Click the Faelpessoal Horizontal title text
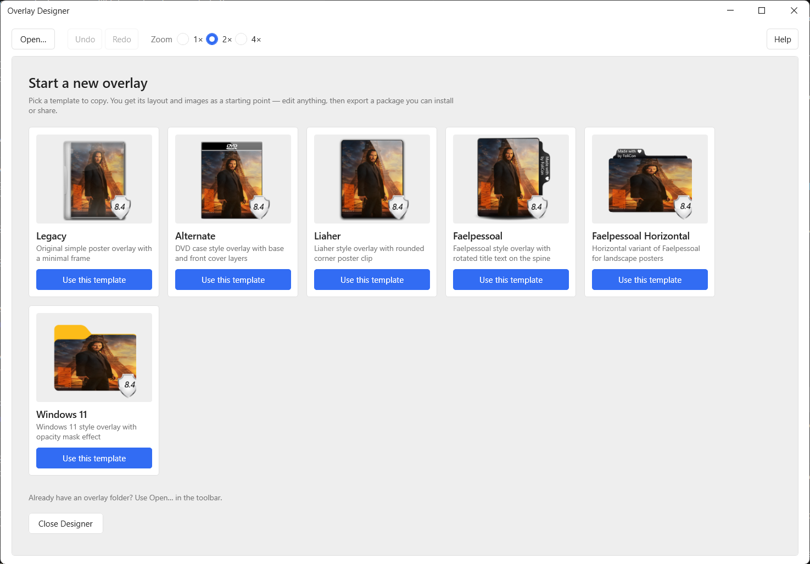Screen dimensions: 810x564 click(x=641, y=236)
